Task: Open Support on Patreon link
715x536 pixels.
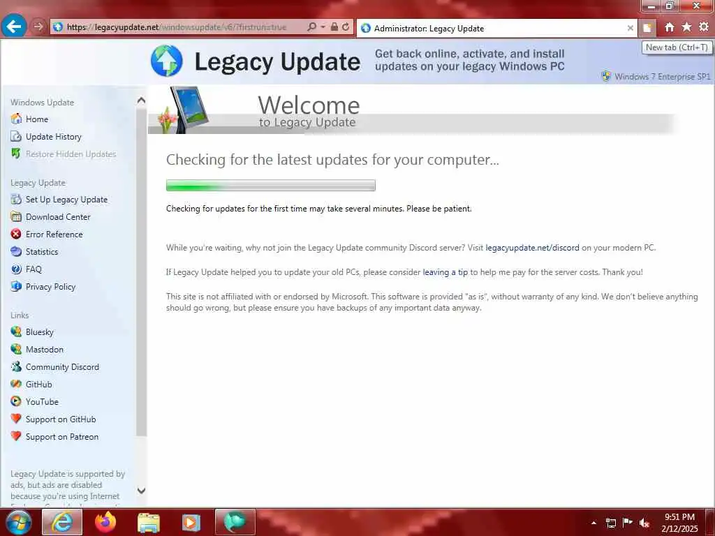Action: pos(62,437)
